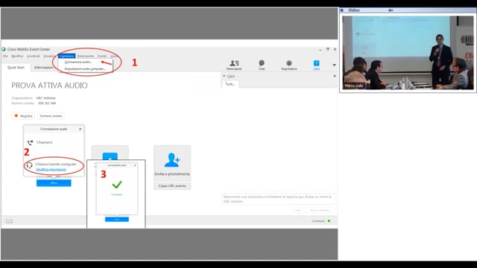Open the Tutti filter dropdown
477x268 pixels.
click(x=230, y=84)
